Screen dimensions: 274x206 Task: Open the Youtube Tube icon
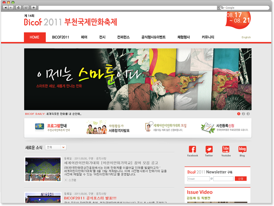coord(225,149)
